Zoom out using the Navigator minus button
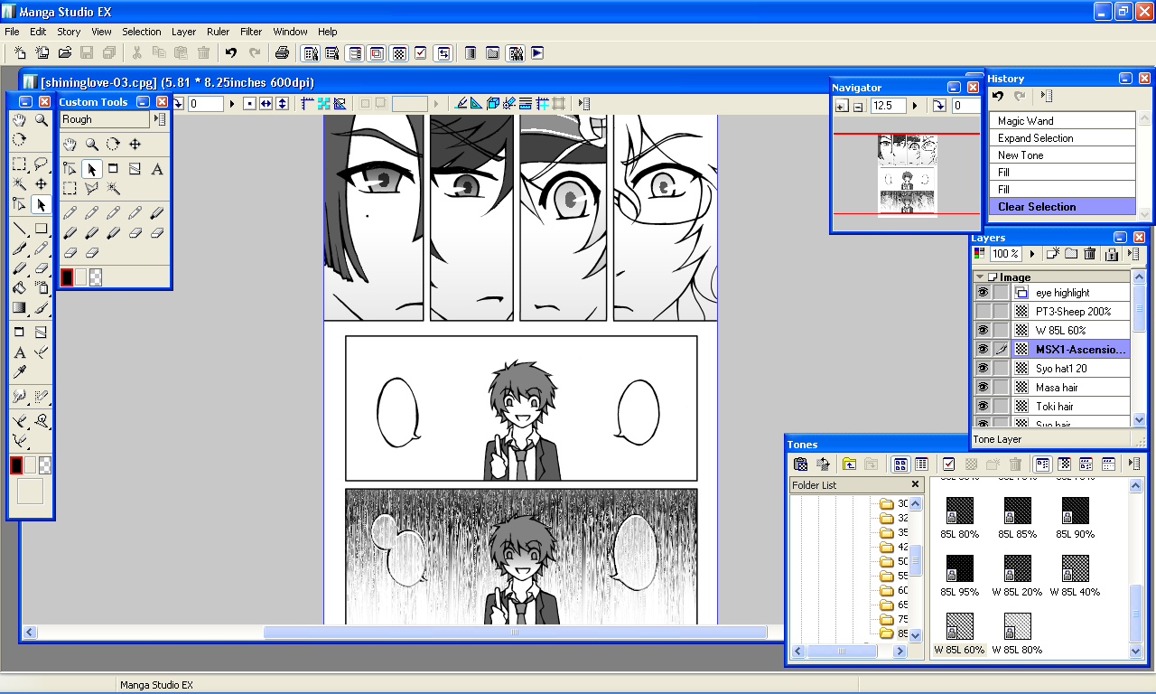 (857, 106)
